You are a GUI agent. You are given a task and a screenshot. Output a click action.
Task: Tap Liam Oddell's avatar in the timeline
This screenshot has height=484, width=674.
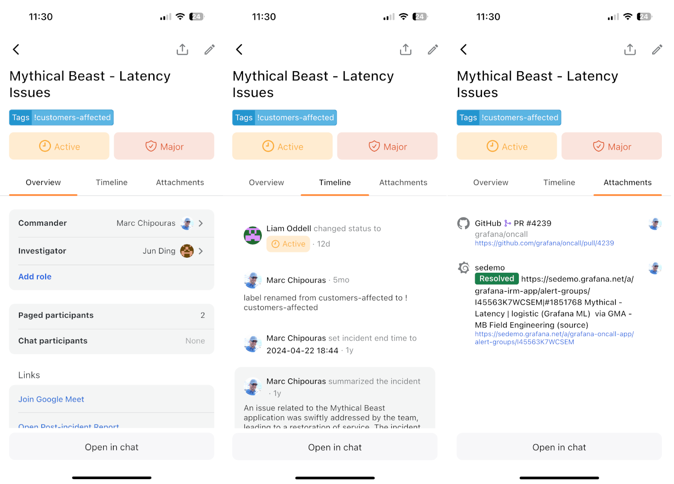253,235
